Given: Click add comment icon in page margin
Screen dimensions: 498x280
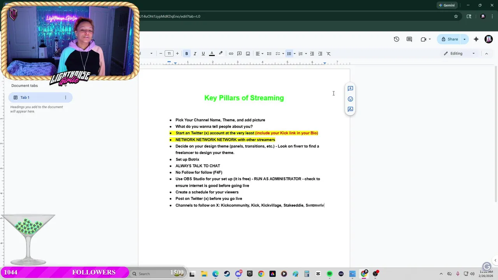Looking at the screenshot, I should [x=350, y=89].
